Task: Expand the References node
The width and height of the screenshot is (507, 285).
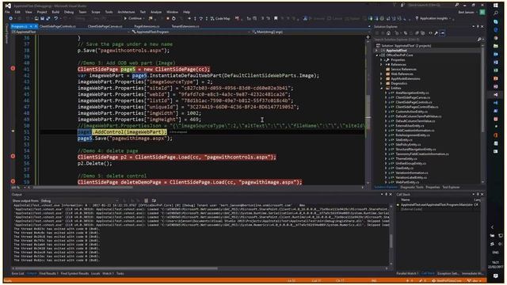Action: 381,65
